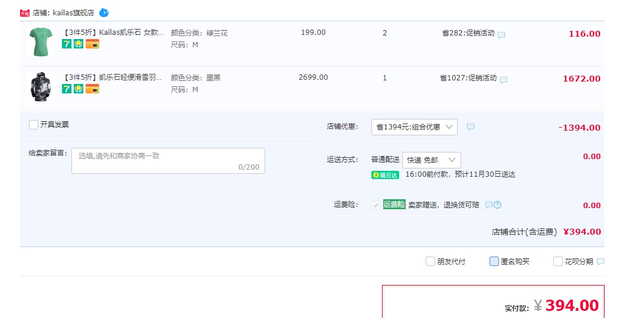The height and width of the screenshot is (318, 620).
Task: Click the unit price 2699.00
Action: pyautogui.click(x=313, y=77)
